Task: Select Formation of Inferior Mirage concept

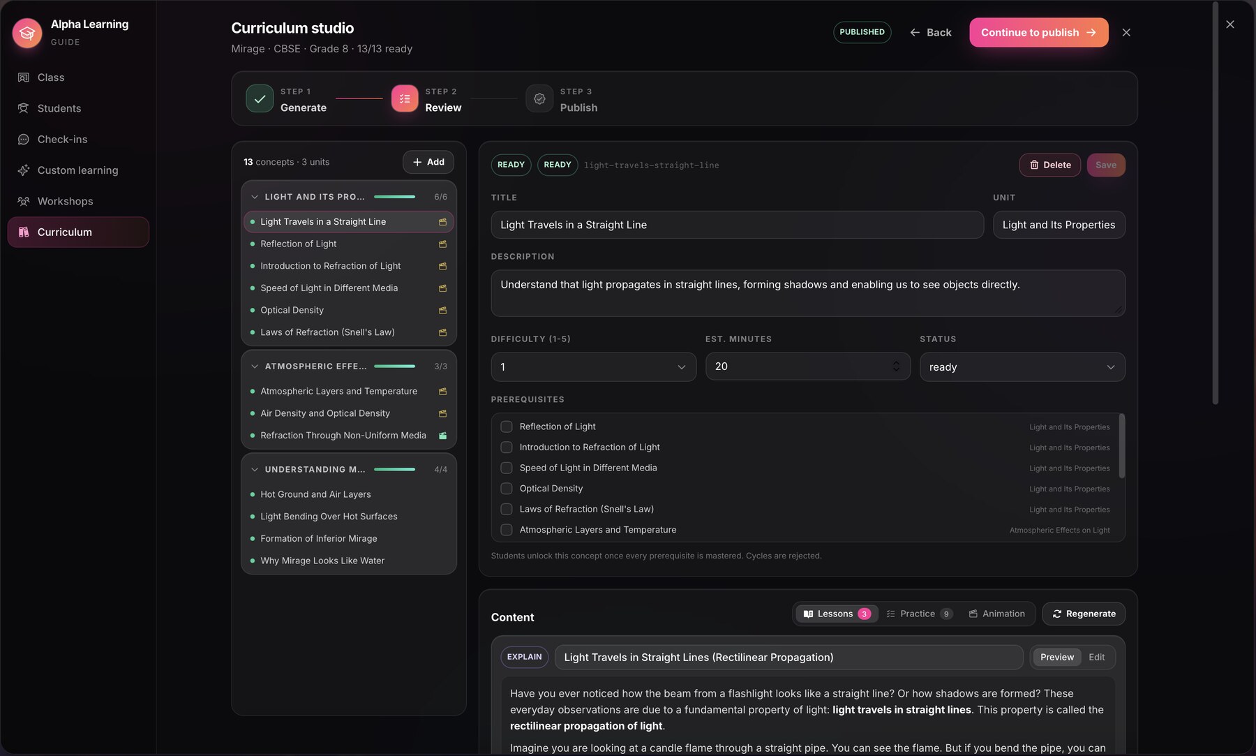Action: pos(349,539)
